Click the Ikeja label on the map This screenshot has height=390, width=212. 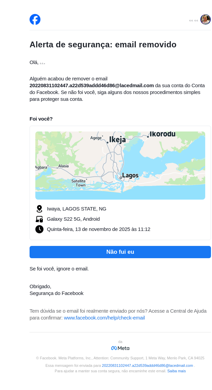tap(118, 139)
